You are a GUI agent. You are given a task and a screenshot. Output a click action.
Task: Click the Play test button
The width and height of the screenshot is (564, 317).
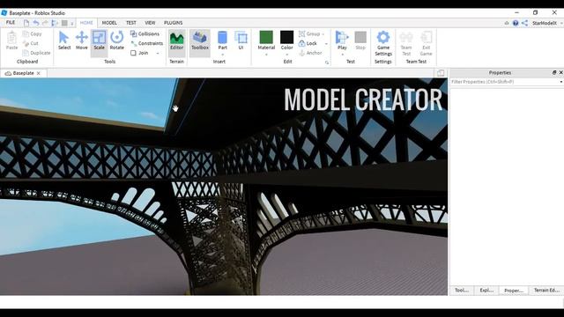coord(342,41)
